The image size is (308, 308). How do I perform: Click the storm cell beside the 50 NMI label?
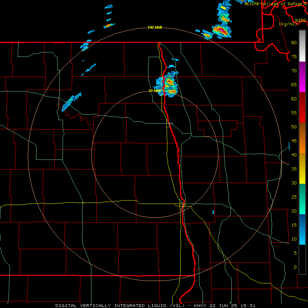(x=167, y=85)
